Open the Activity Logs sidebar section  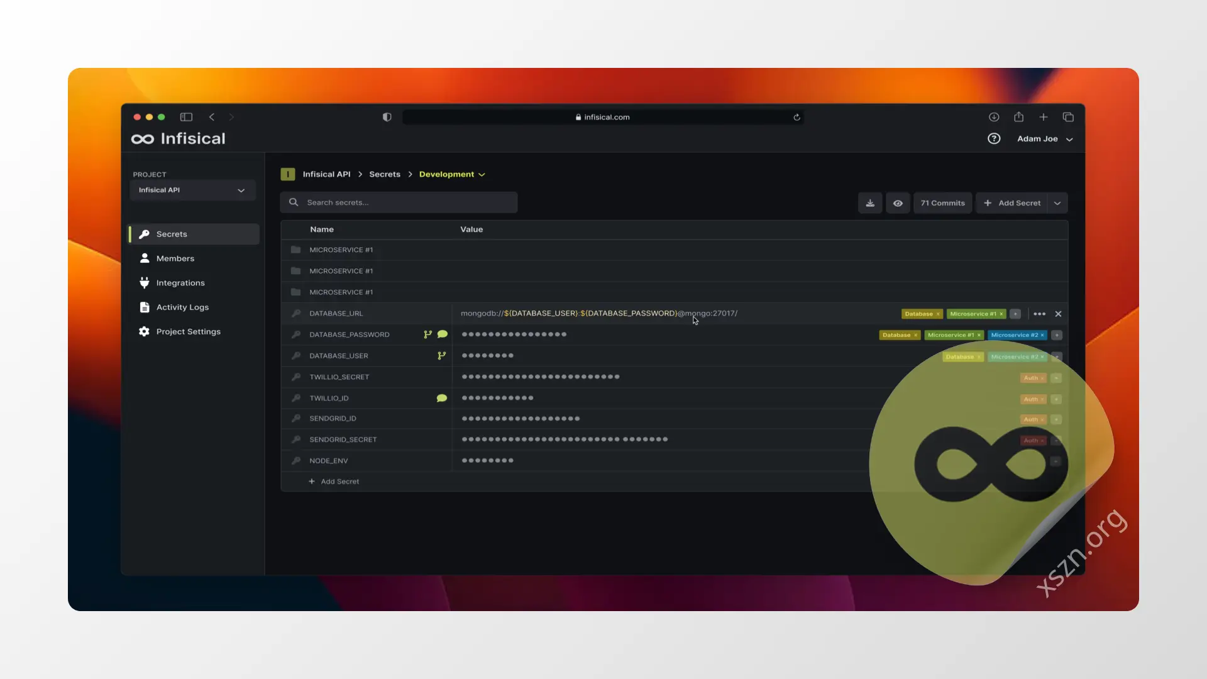pos(182,307)
